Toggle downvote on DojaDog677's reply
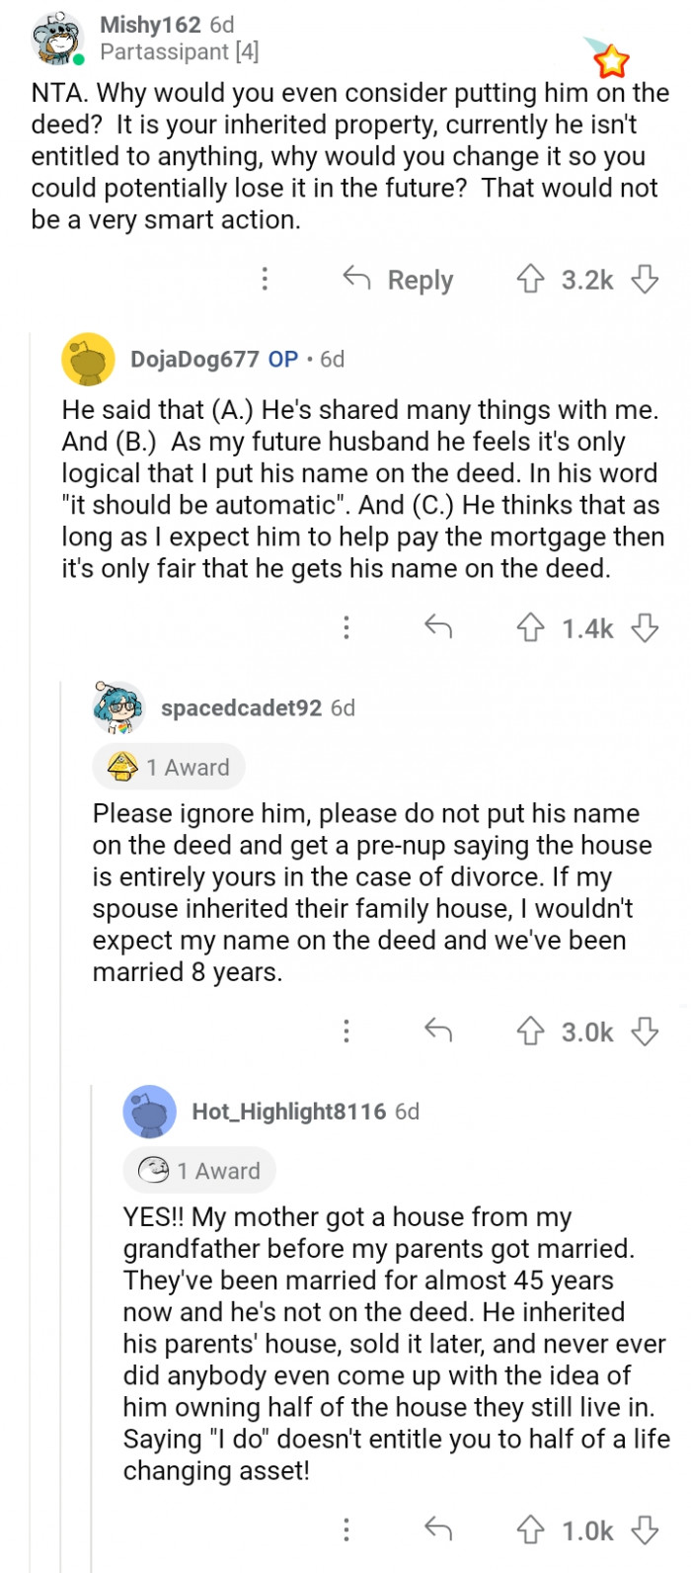The height and width of the screenshot is (1573, 691). 646,626
